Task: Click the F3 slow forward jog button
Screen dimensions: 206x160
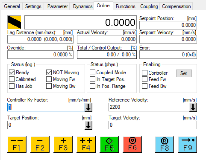Action: click(x=63, y=144)
